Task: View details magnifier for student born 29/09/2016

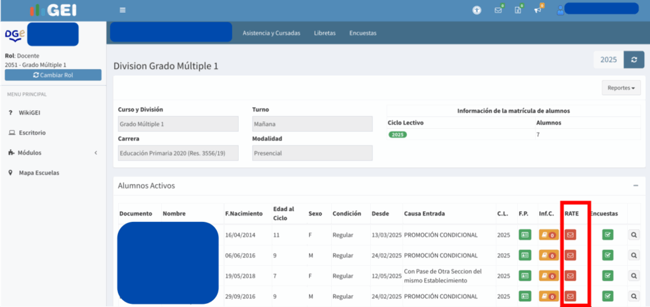Action: [x=634, y=296]
